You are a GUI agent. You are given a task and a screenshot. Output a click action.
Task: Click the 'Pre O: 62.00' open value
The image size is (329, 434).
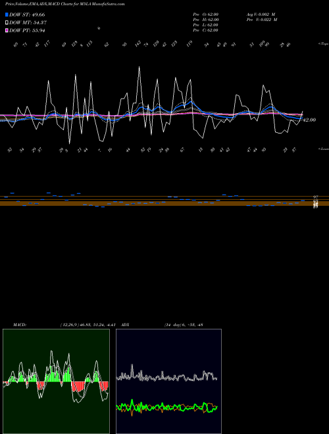click(206, 14)
